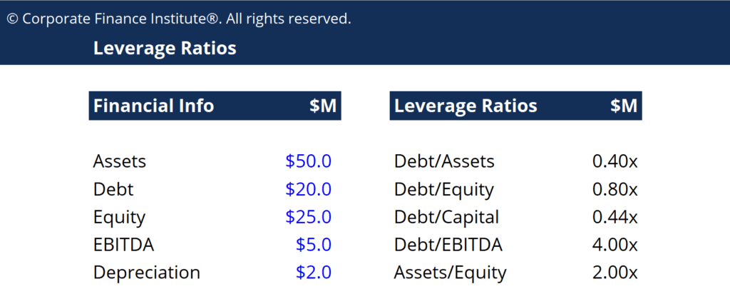Click the 0.44x Debt/Capital result

tap(615, 217)
